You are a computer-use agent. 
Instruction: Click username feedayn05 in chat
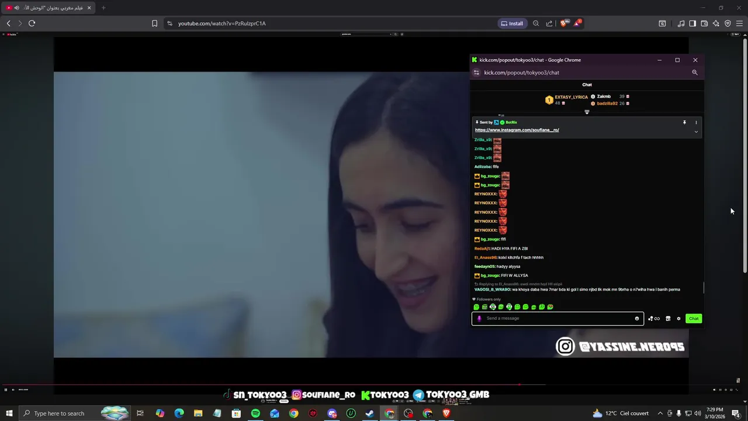pyautogui.click(x=484, y=267)
